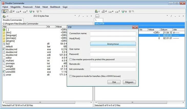Focus the Init commands field
This screenshot has height=109, width=187.
113,69
